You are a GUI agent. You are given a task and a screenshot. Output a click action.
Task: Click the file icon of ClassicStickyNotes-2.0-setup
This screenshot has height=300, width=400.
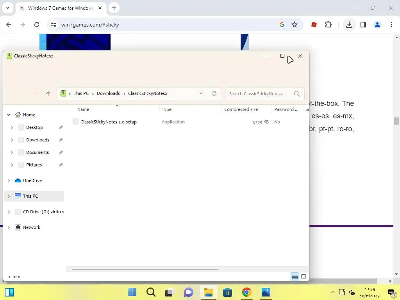[76, 122]
